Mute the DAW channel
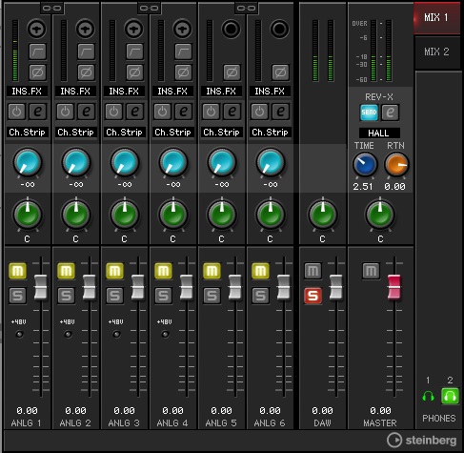This screenshot has width=464, height=453. tap(313, 271)
